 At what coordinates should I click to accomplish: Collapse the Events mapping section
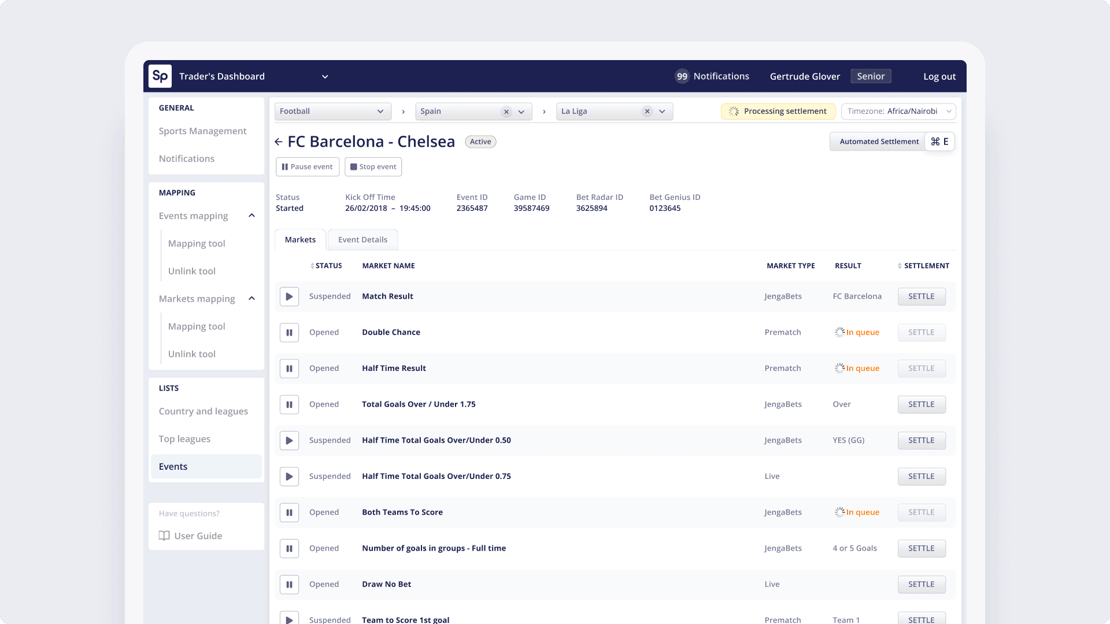pyautogui.click(x=251, y=216)
